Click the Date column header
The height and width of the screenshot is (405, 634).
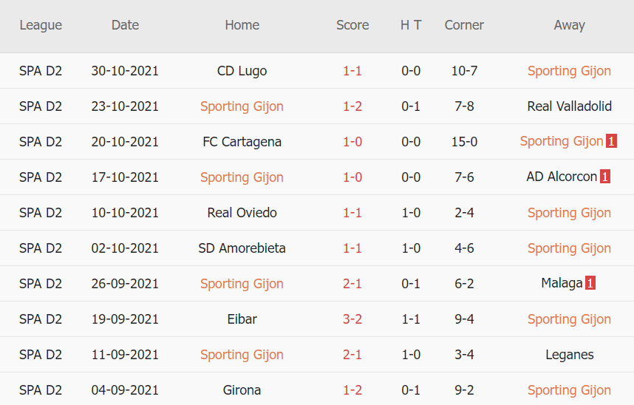coord(125,25)
